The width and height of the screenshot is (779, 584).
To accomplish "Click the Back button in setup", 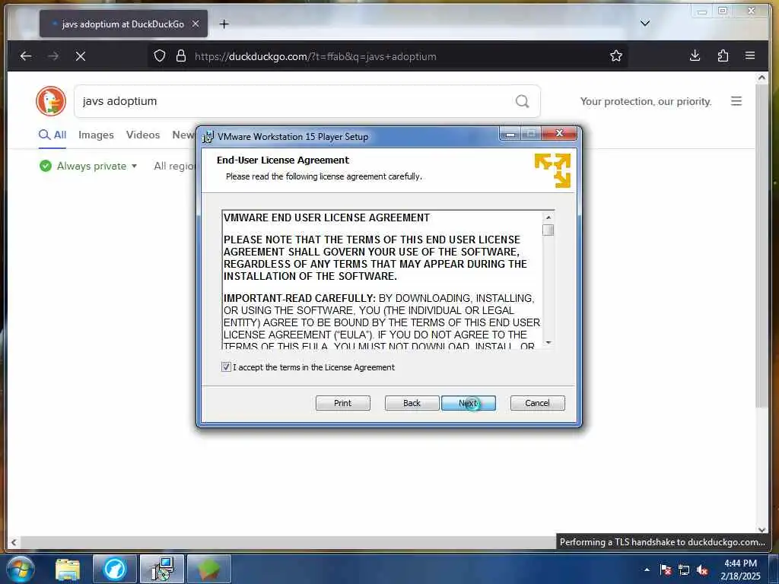I will tap(412, 403).
